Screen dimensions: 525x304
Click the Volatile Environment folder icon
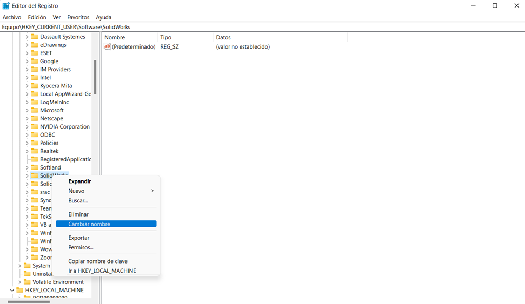pyautogui.click(x=27, y=282)
